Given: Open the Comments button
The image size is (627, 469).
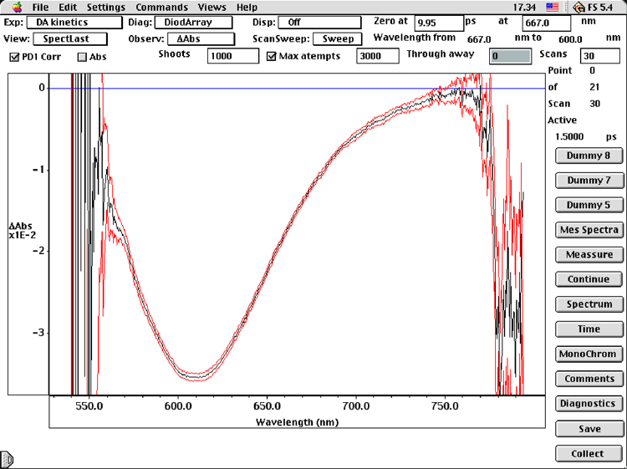Looking at the screenshot, I should 589,379.
